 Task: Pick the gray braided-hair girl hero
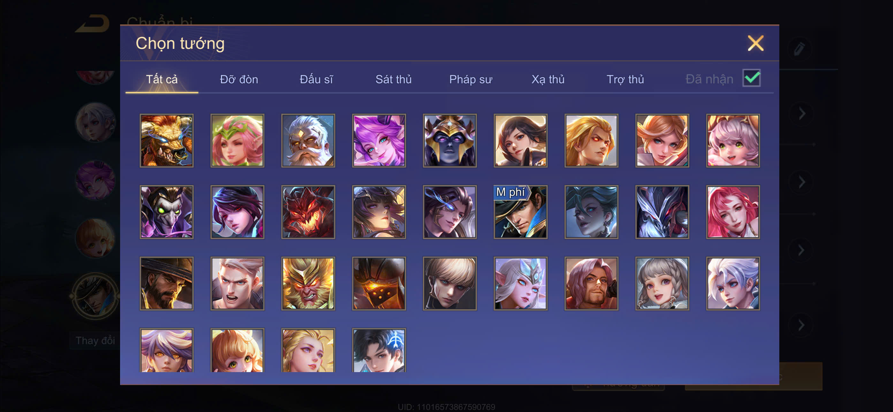pyautogui.click(x=662, y=283)
